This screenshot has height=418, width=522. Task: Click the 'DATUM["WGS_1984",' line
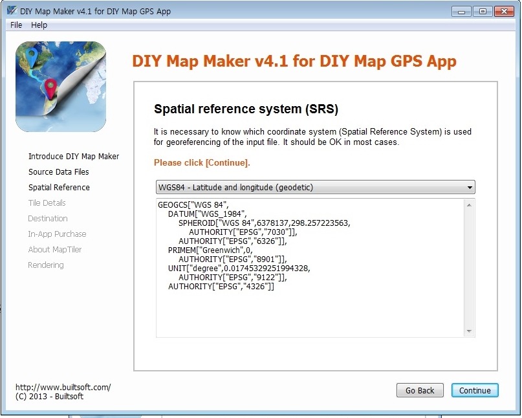[x=207, y=214]
